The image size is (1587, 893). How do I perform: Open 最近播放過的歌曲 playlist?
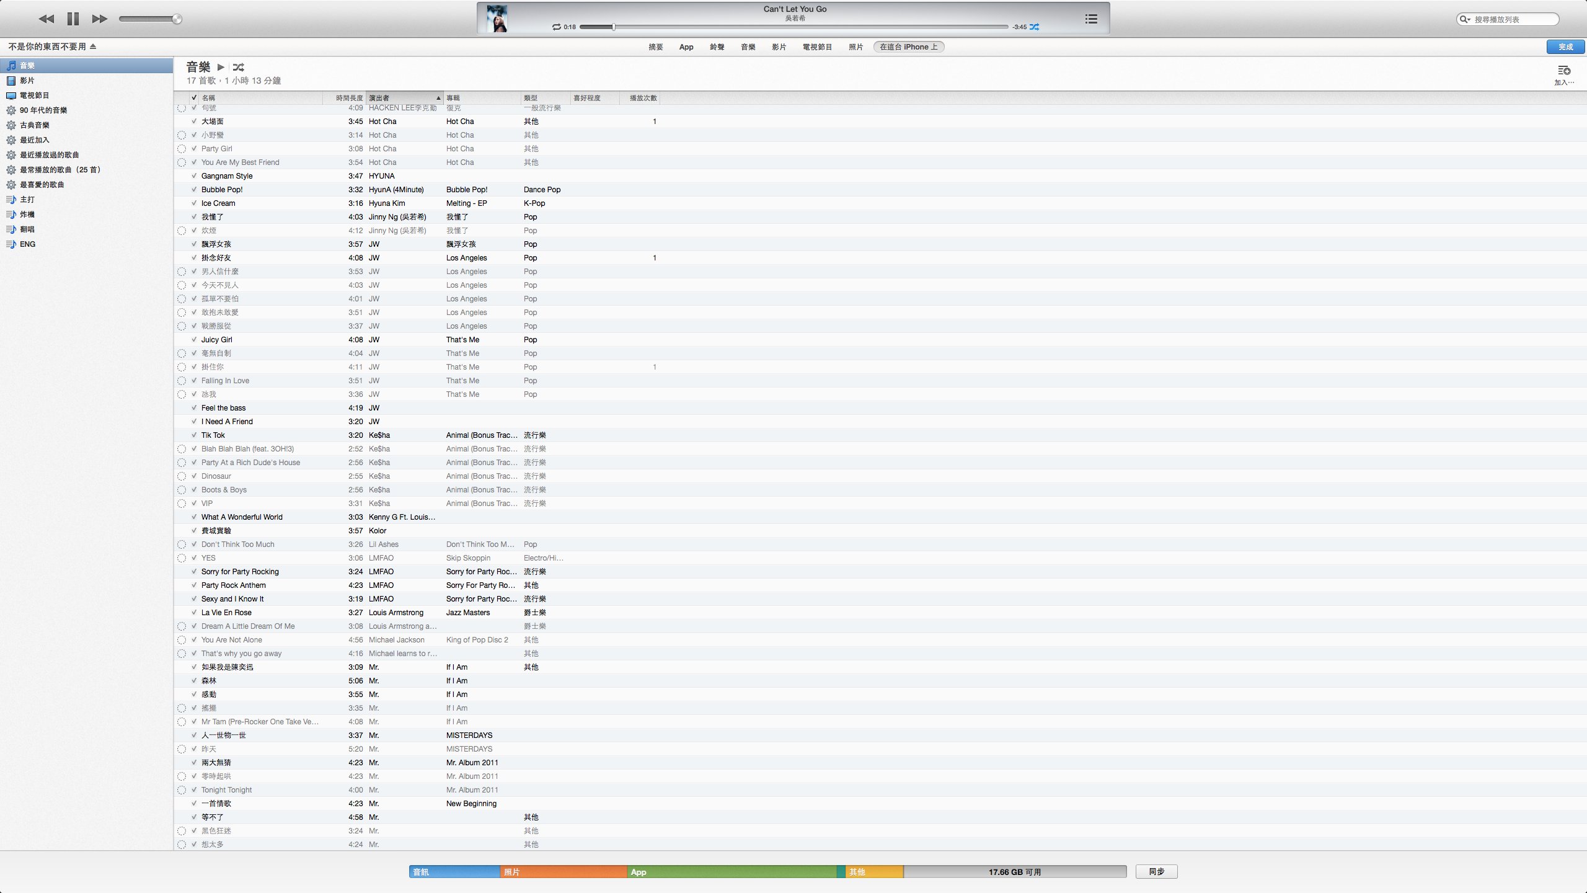tap(86, 155)
